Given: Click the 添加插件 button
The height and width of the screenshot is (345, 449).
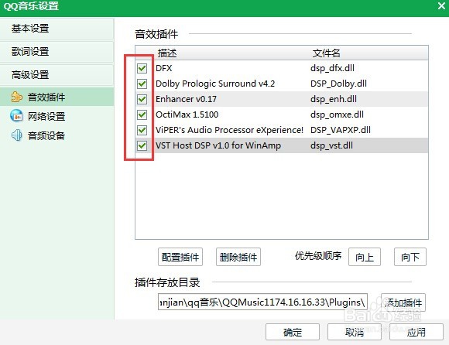Looking at the screenshot, I should click(x=403, y=302).
